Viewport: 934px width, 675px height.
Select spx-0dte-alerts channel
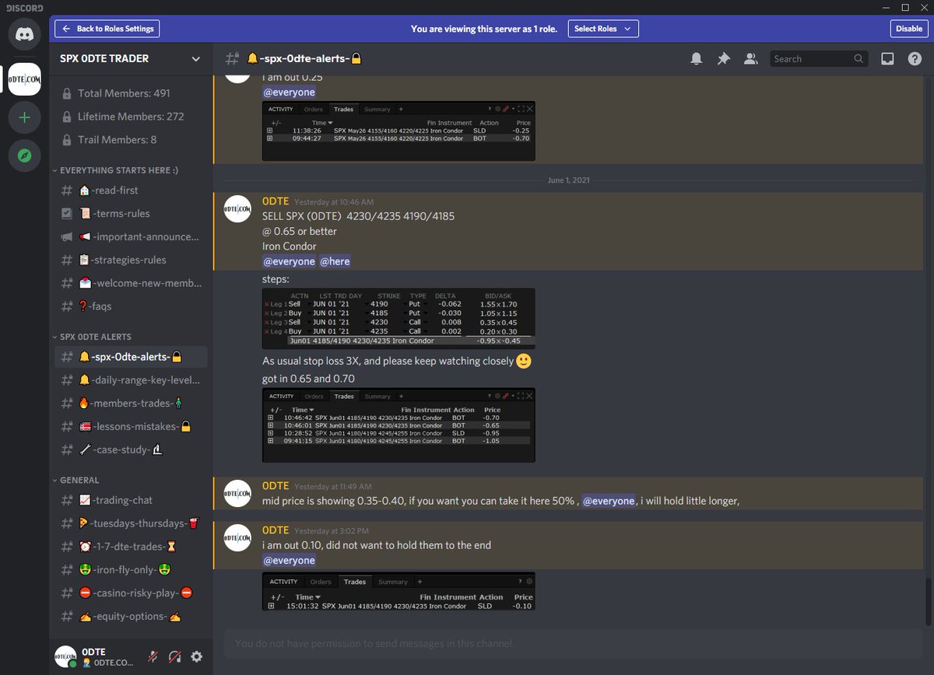pos(131,357)
